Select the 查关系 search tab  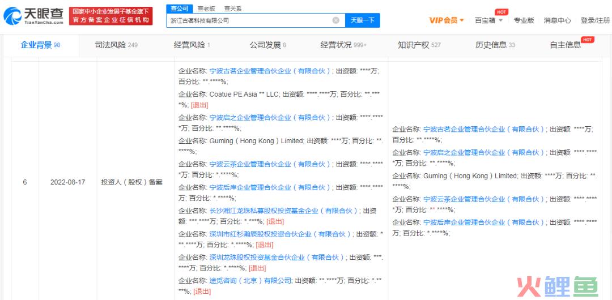(233, 8)
